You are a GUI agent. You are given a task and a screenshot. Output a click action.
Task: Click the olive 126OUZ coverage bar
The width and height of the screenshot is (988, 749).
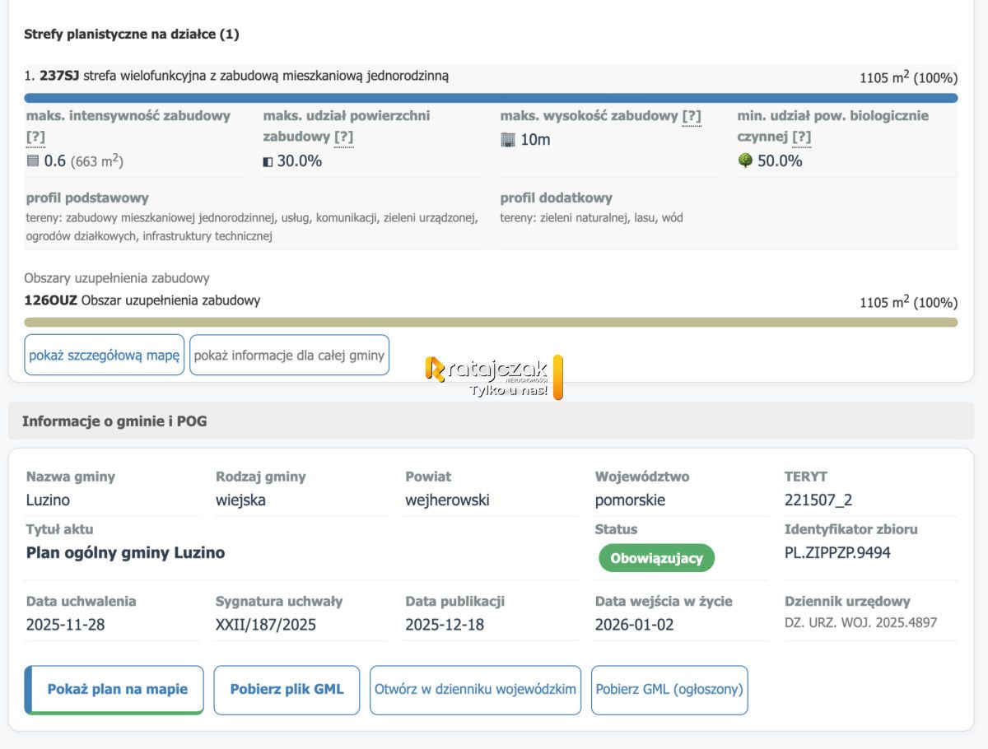pos(491,322)
